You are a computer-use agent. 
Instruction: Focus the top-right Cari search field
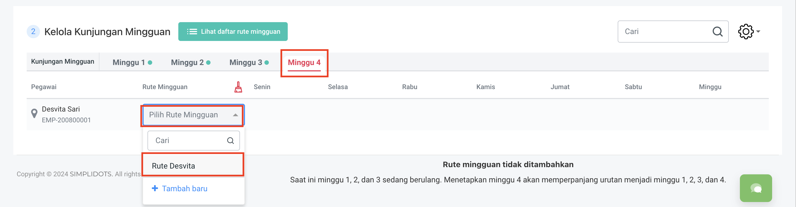tap(664, 32)
